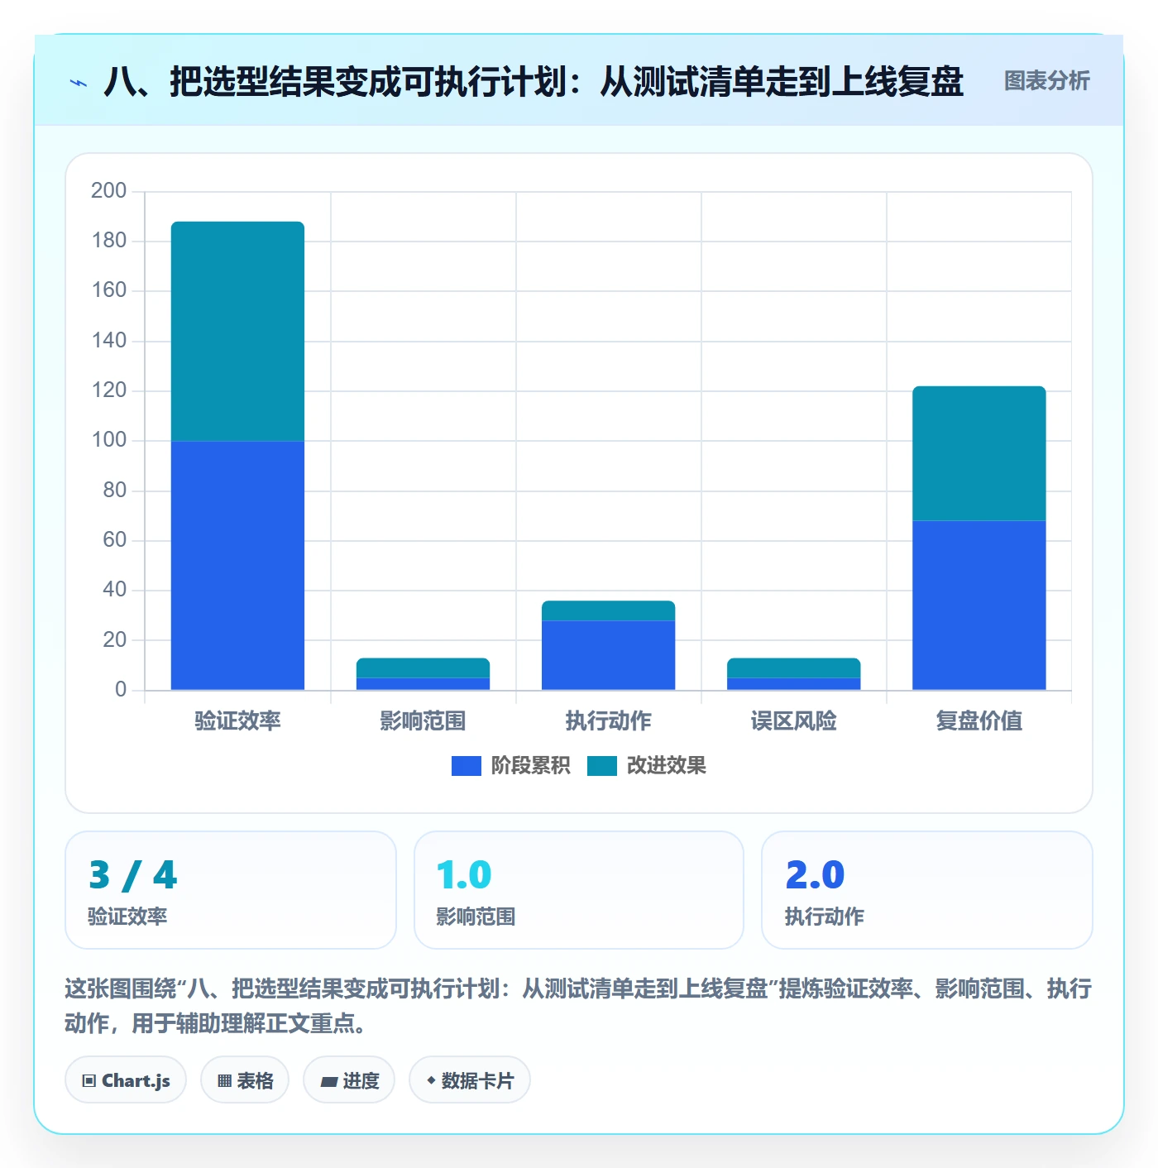Click the 影响范围 card caption

[476, 917]
